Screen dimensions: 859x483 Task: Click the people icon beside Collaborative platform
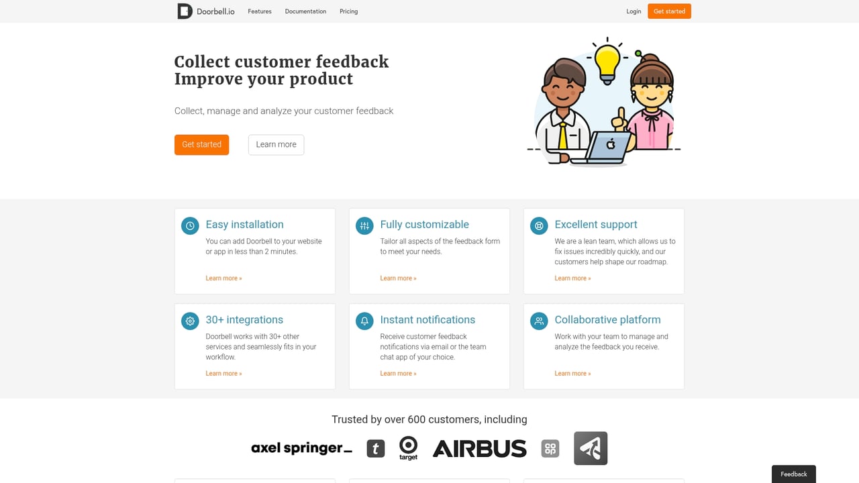tap(539, 321)
